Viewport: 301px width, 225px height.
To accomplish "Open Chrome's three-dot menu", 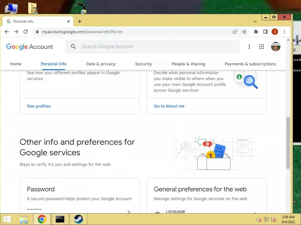I will pyautogui.click(x=284, y=32).
